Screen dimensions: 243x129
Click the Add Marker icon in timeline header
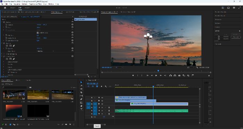(101, 87)
